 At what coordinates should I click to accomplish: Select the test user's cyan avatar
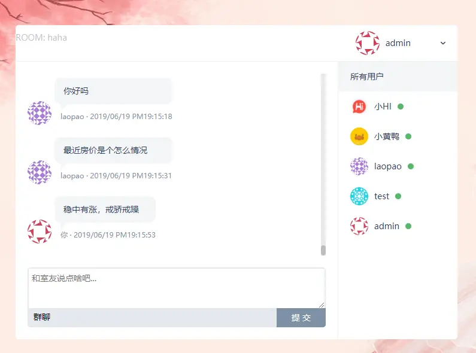tap(359, 196)
